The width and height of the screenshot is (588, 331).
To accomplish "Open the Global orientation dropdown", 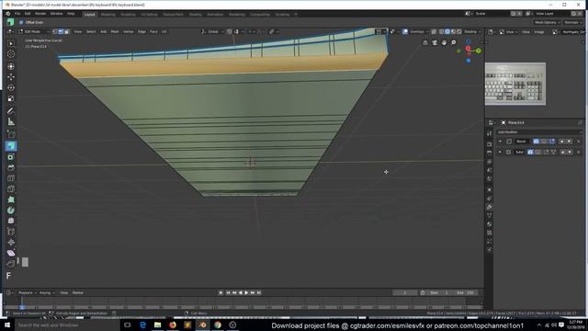I will click(x=212, y=32).
